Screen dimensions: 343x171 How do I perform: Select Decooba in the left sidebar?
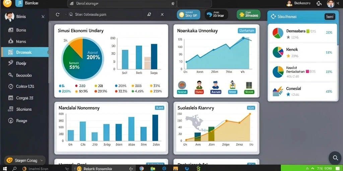[24, 75]
